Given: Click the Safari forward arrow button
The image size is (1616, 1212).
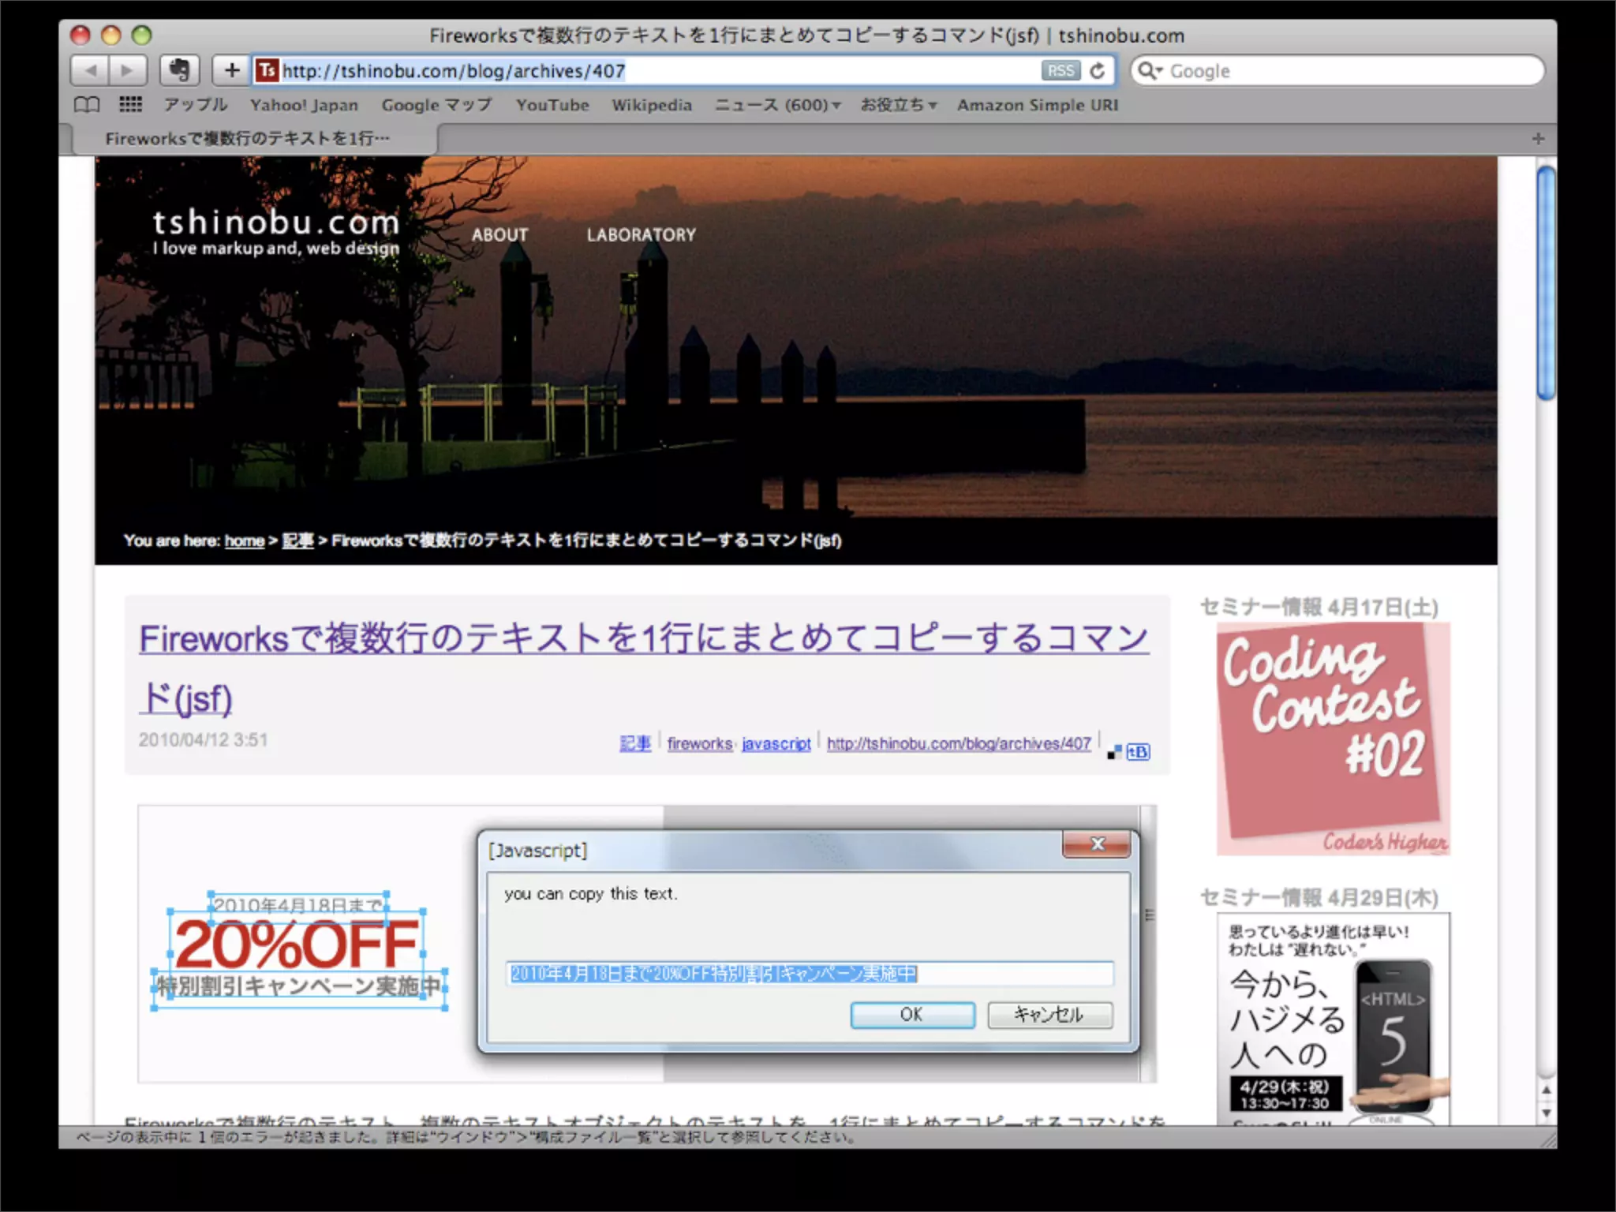Looking at the screenshot, I should click(127, 71).
